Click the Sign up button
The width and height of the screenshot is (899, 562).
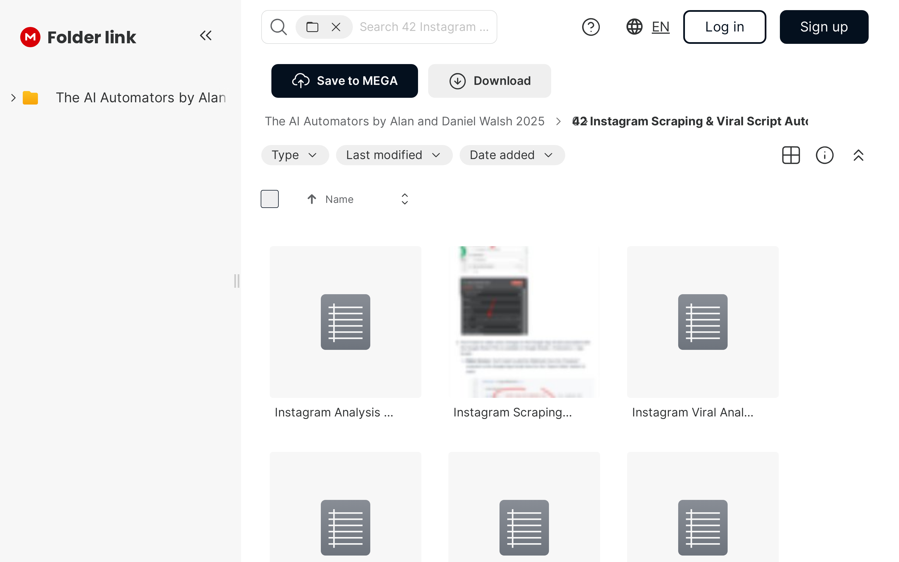tap(824, 27)
